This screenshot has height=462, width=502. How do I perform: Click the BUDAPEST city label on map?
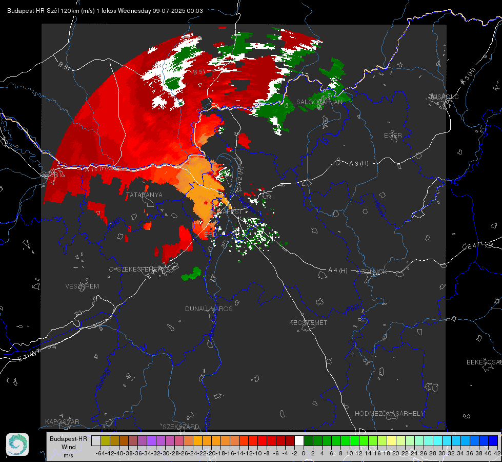(226, 212)
